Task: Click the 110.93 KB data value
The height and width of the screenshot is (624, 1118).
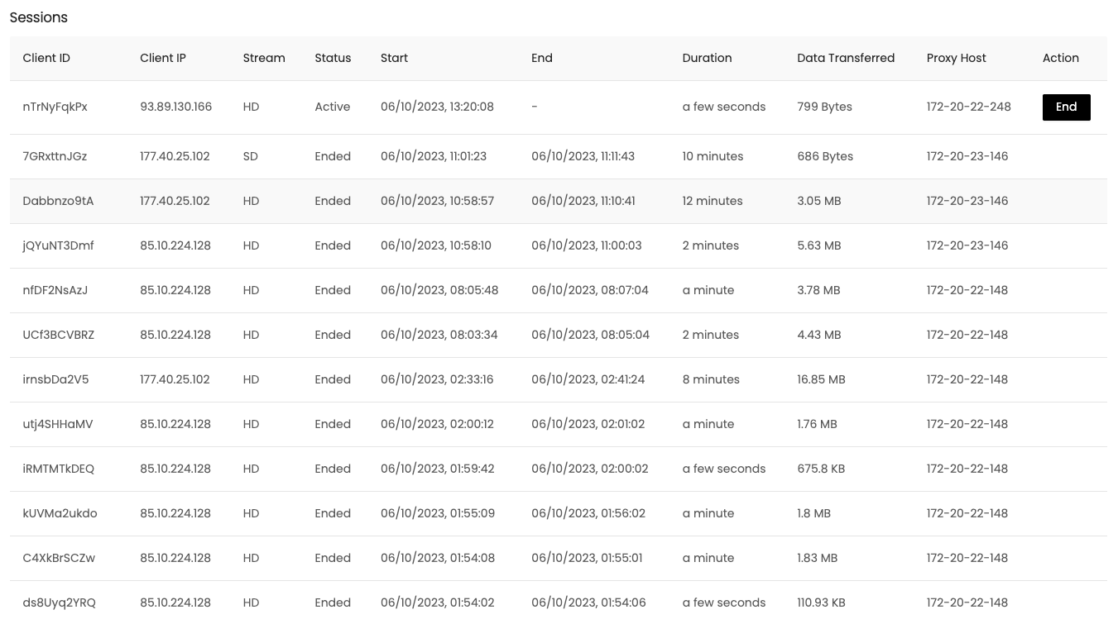Action: click(x=821, y=603)
